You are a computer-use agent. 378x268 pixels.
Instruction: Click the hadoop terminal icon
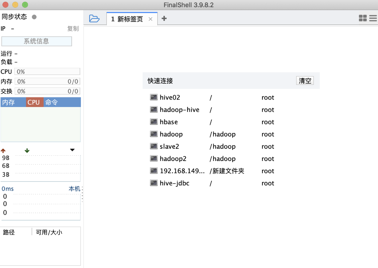point(154,134)
